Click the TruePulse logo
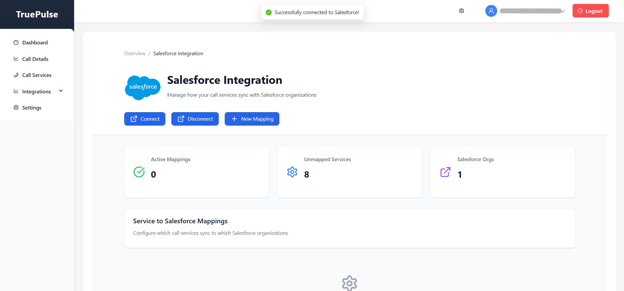The image size is (624, 291). (37, 14)
